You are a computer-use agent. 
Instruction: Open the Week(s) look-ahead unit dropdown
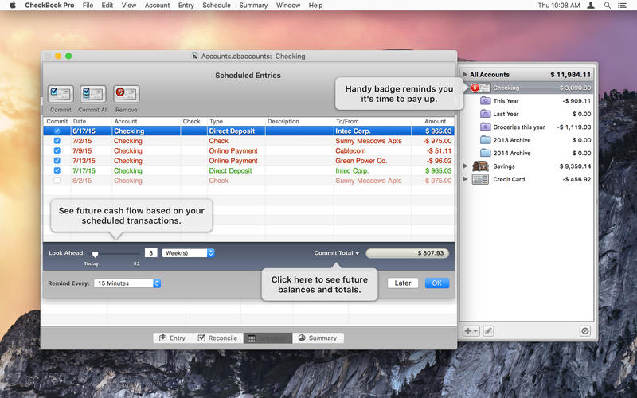188,253
